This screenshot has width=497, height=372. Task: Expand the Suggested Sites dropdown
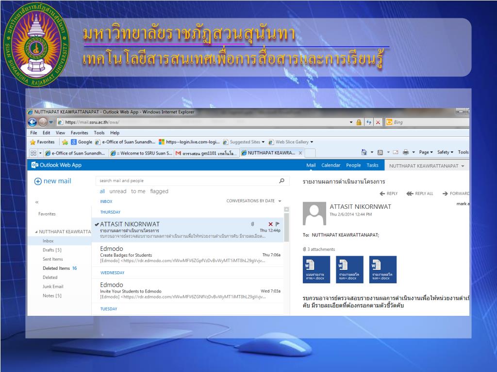pos(263,142)
